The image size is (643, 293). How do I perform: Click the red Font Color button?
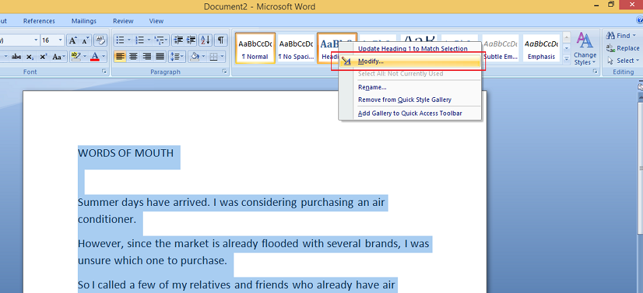[x=95, y=57]
